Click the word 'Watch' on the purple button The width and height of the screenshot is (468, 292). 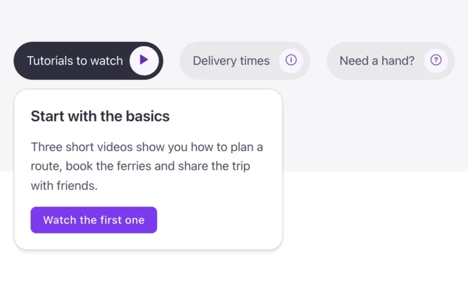pyautogui.click(x=60, y=220)
